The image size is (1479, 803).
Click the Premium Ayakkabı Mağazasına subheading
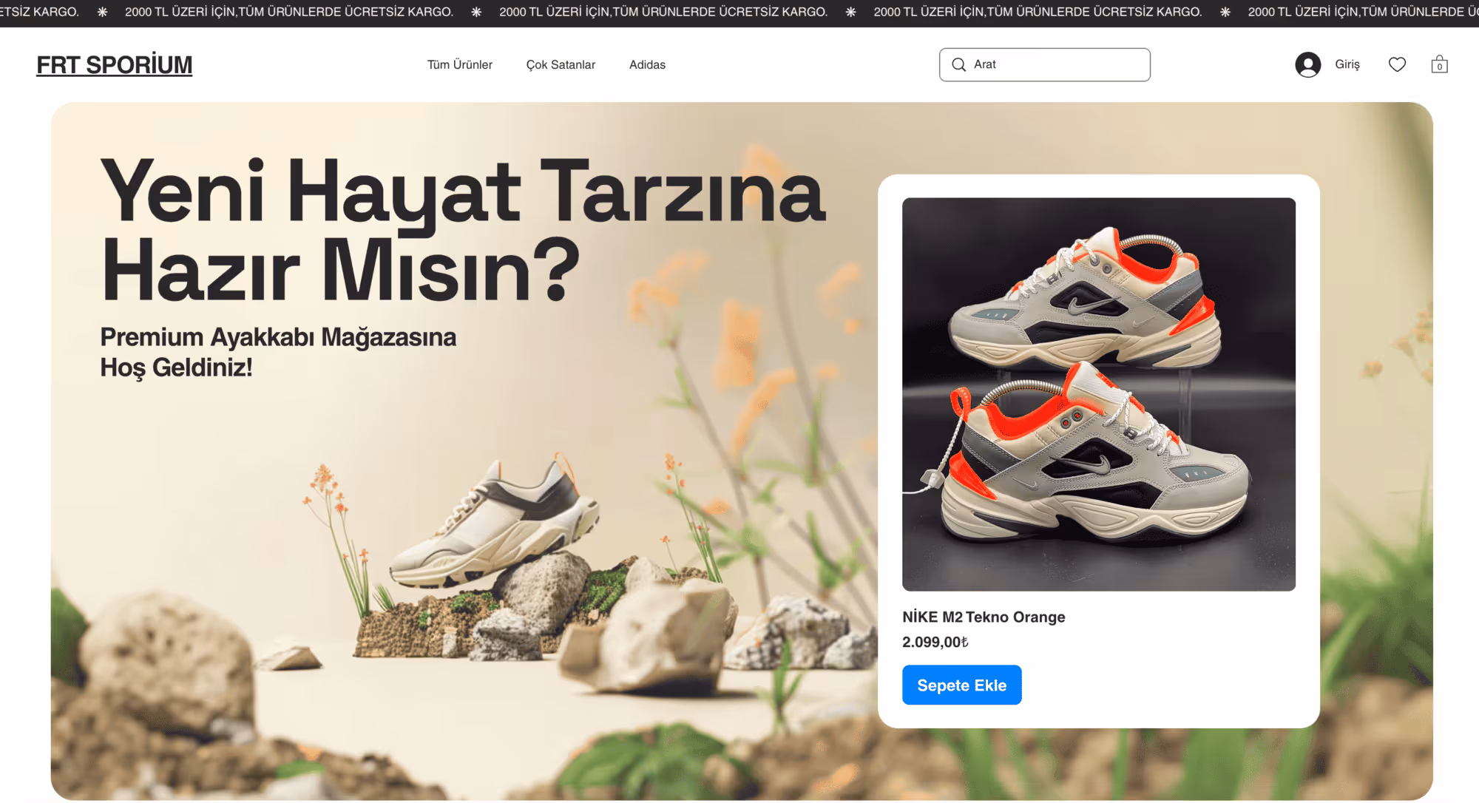pos(278,337)
